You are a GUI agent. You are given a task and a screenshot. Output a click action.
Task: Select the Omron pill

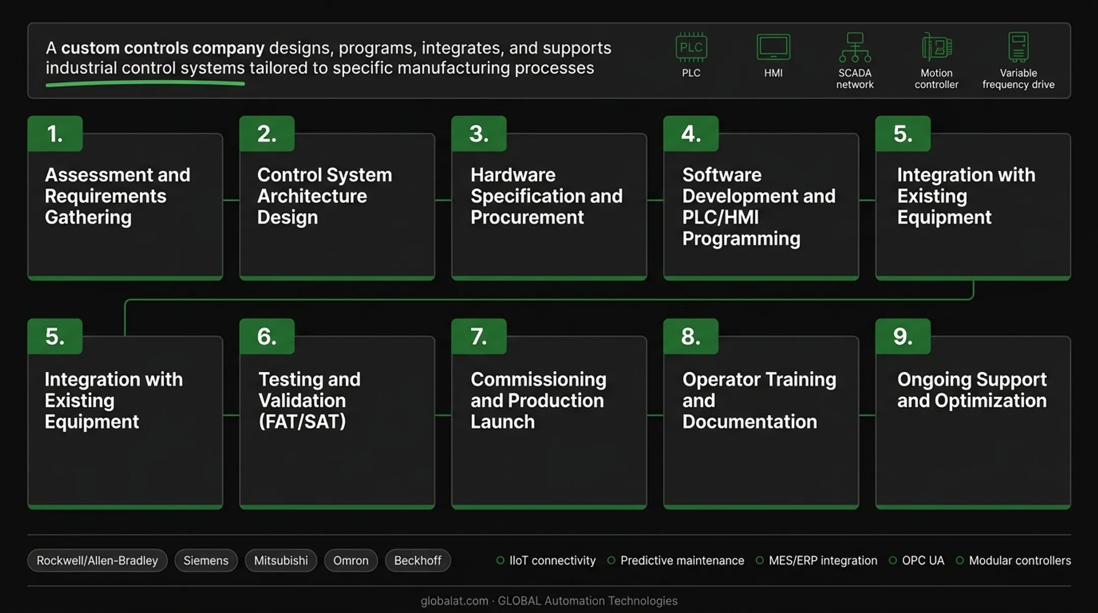(351, 560)
